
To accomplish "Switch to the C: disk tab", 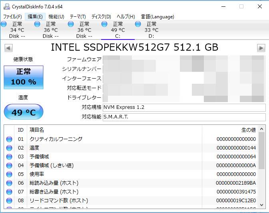I will click(x=118, y=30).
